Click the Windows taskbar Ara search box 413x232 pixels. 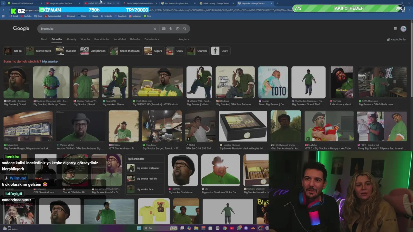pos(160,228)
